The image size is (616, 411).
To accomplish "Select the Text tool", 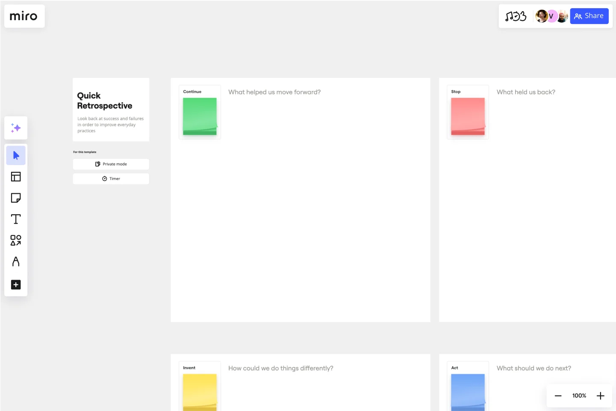I will click(x=16, y=219).
